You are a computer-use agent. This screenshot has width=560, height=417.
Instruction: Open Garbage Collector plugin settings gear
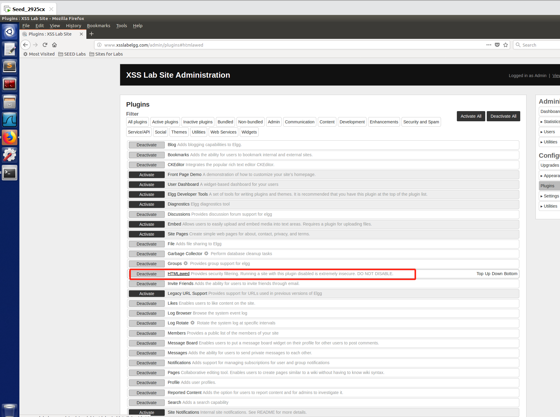click(206, 253)
